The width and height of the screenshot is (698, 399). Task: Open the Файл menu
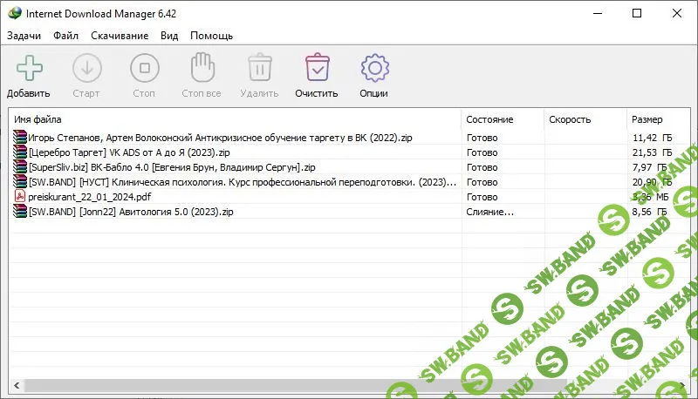(65, 36)
